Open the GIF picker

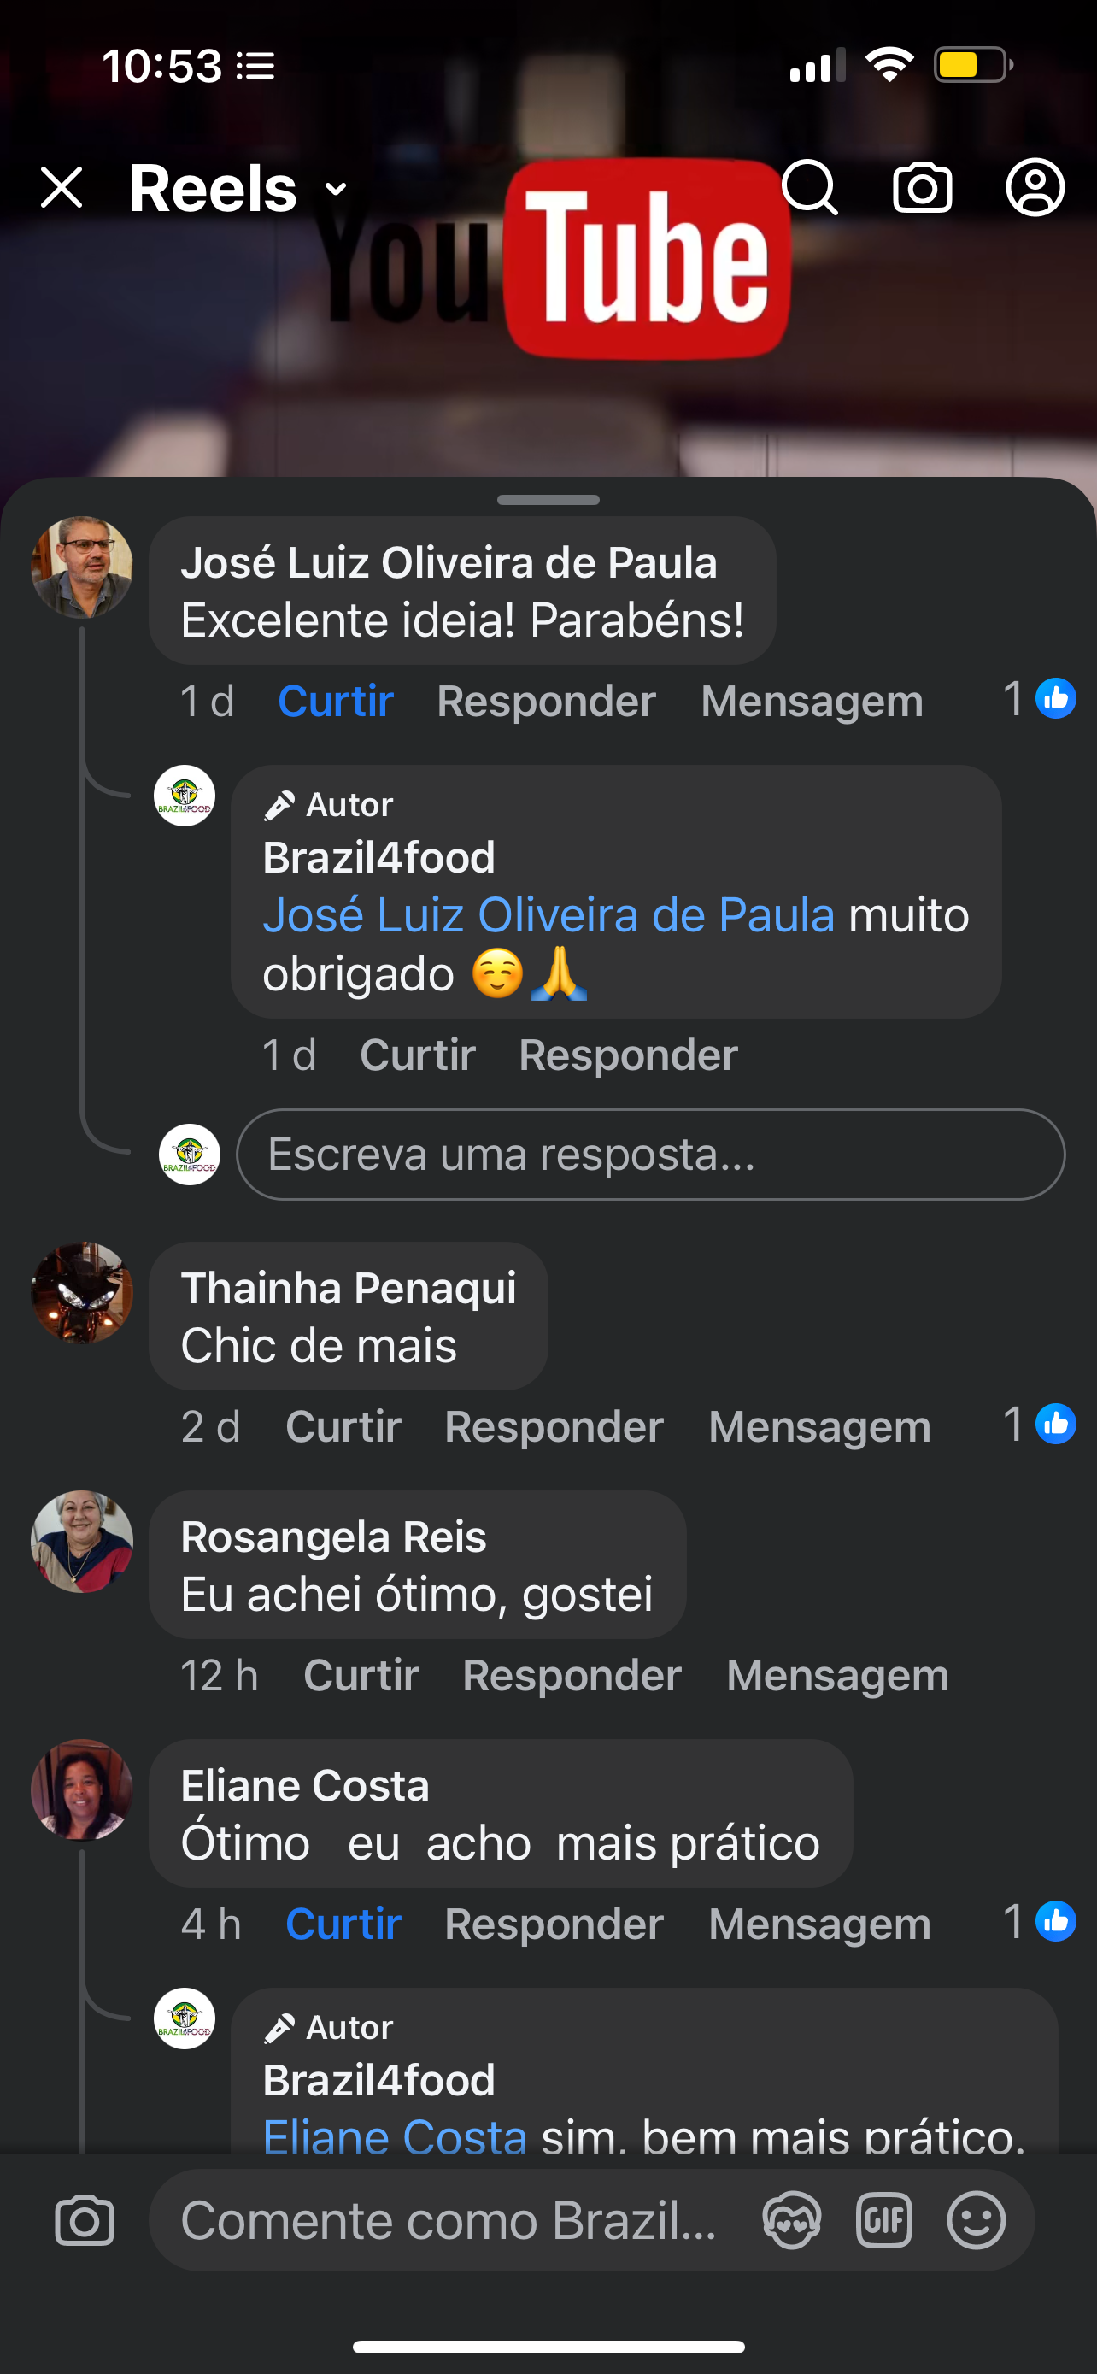pyautogui.click(x=883, y=2221)
